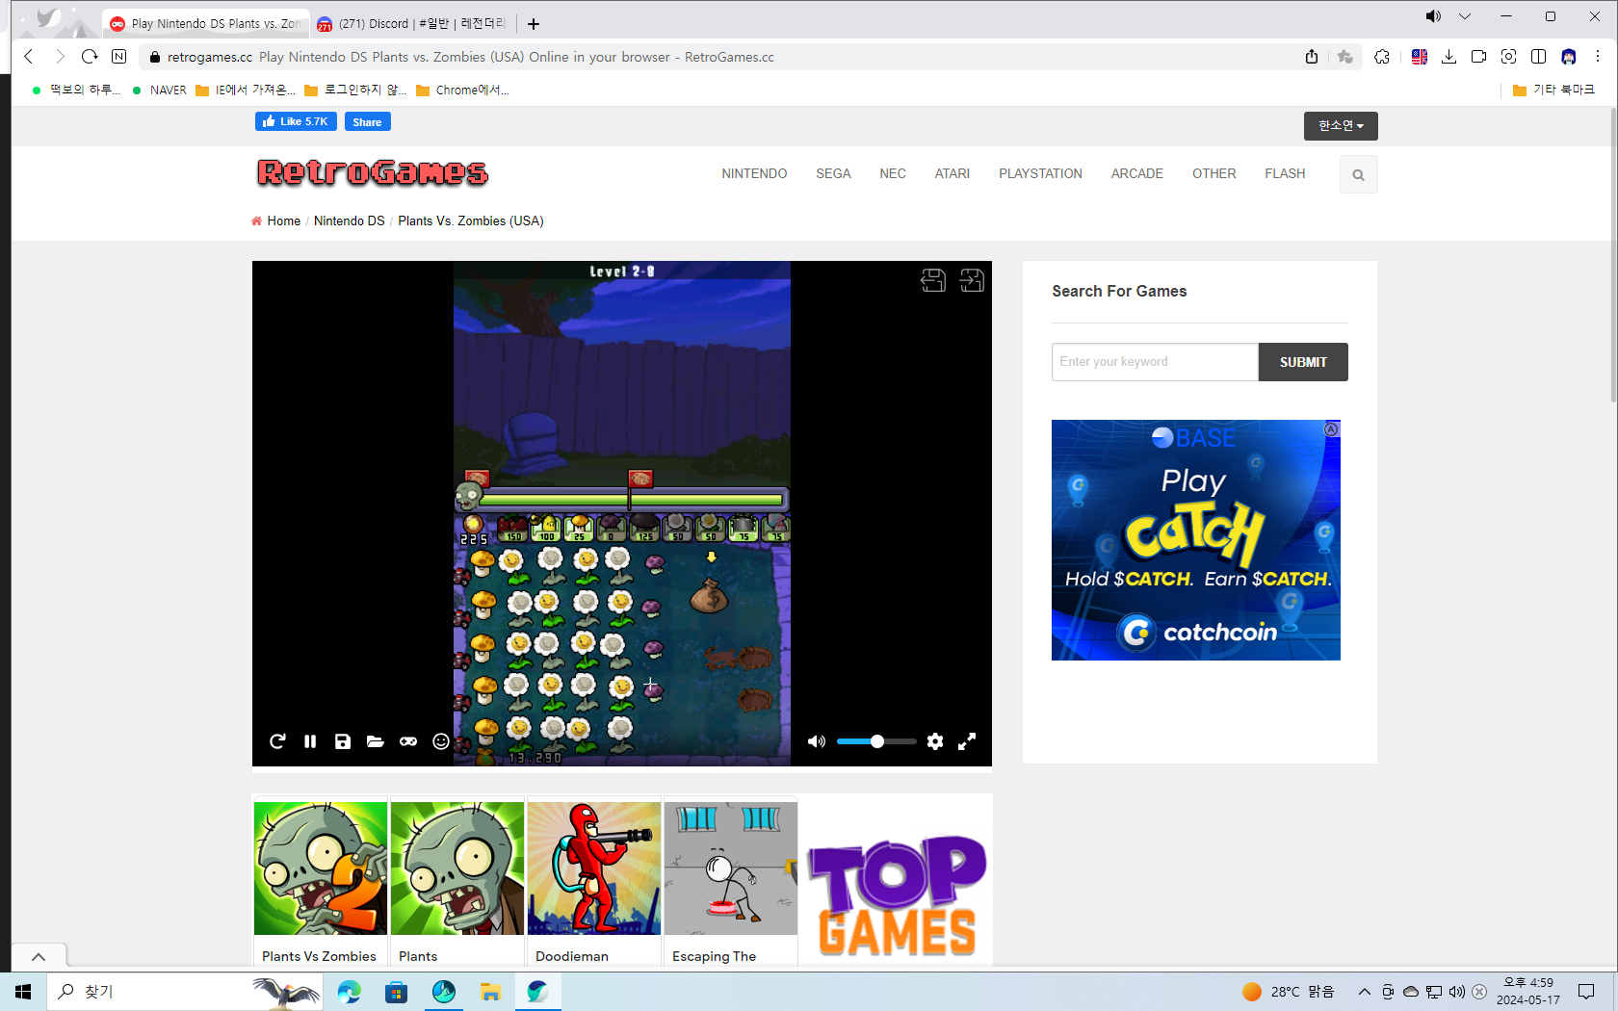
Task: Toggle the split view sidebar icon
Action: pyautogui.click(x=1538, y=57)
